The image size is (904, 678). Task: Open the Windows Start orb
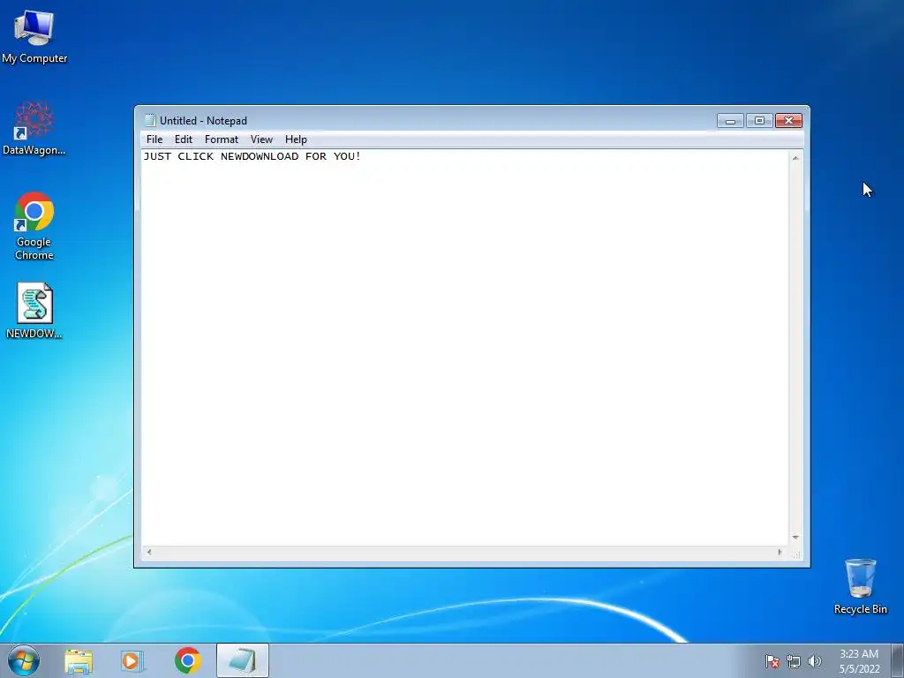pyautogui.click(x=24, y=660)
